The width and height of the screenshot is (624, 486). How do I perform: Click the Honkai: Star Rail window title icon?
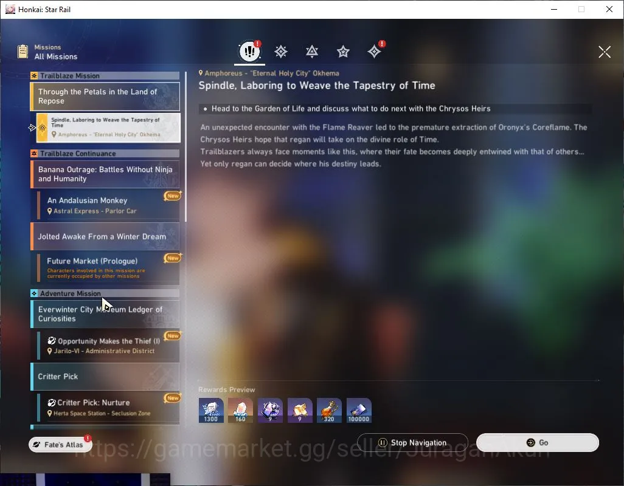[10, 9]
